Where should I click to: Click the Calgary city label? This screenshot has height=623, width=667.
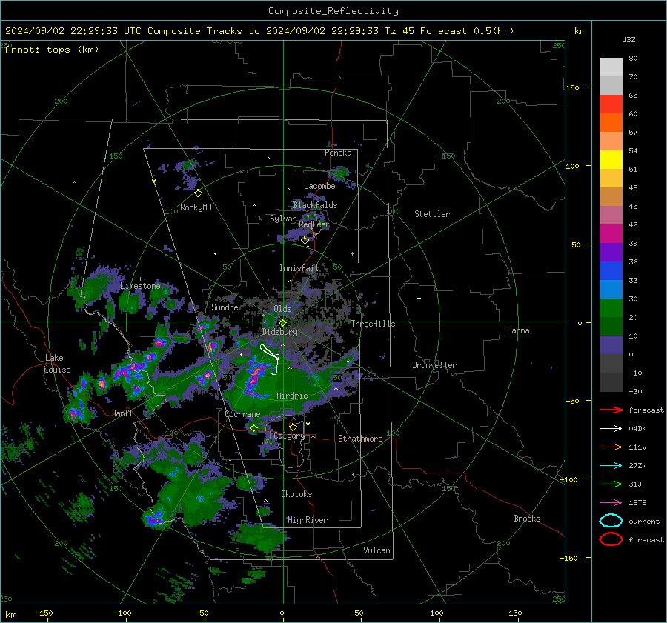(289, 436)
